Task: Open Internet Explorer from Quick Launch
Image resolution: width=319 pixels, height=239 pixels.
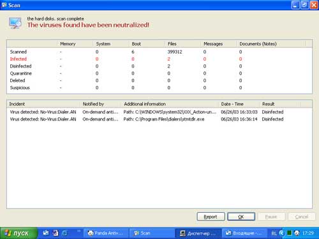Action: tap(64, 233)
